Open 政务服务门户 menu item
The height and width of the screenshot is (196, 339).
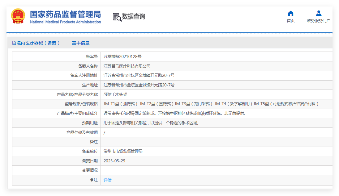(x=319, y=21)
